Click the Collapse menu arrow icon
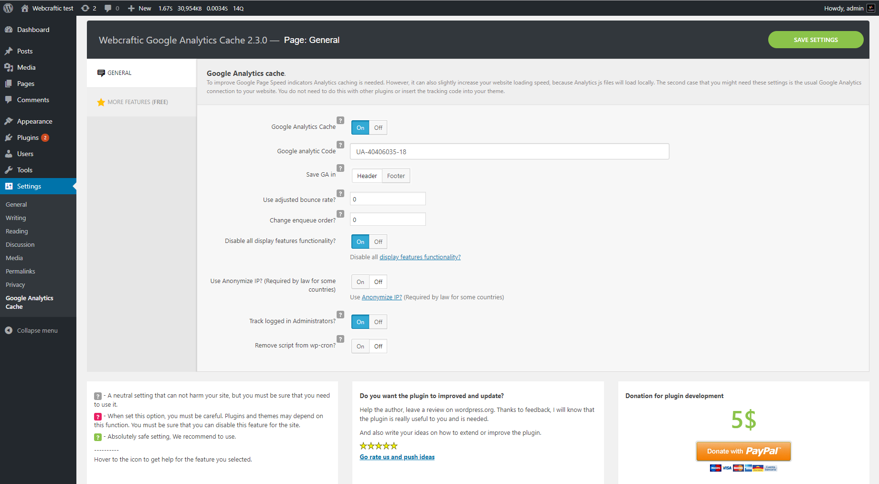Image resolution: width=879 pixels, height=484 pixels. pyautogui.click(x=9, y=330)
